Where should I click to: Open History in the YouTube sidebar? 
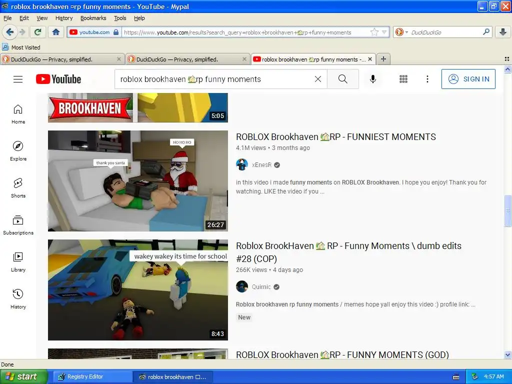pos(18,299)
